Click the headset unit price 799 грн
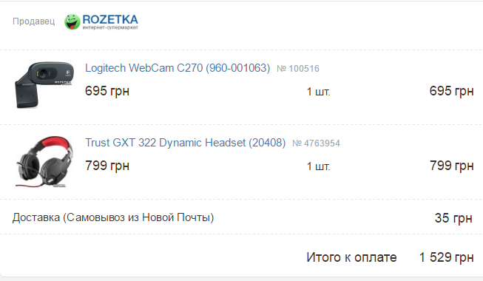This screenshot has height=281, width=483. click(x=107, y=166)
